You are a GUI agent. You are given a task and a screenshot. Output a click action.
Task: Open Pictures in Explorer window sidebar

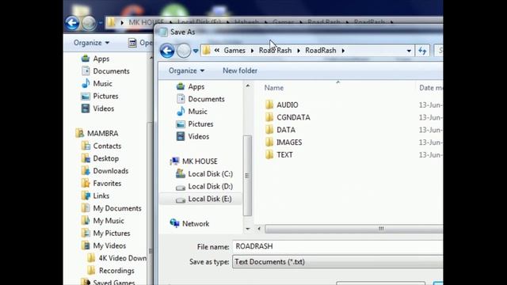(x=100, y=97)
